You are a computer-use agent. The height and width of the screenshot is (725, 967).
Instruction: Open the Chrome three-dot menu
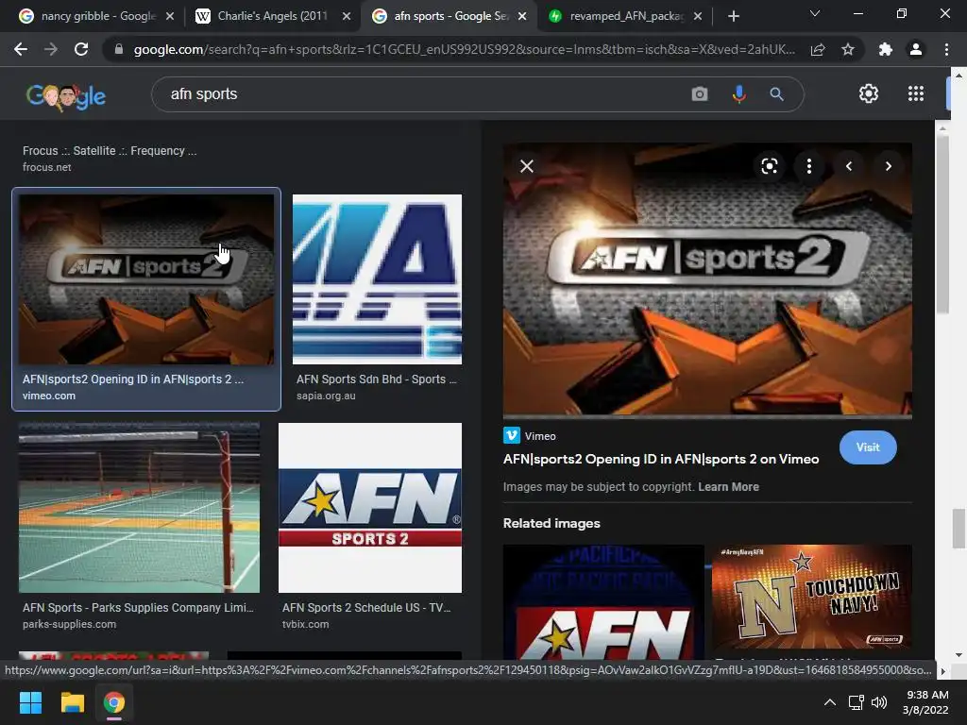(946, 49)
